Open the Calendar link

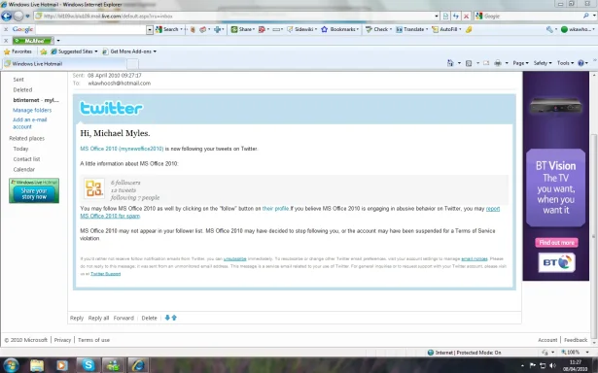click(23, 169)
